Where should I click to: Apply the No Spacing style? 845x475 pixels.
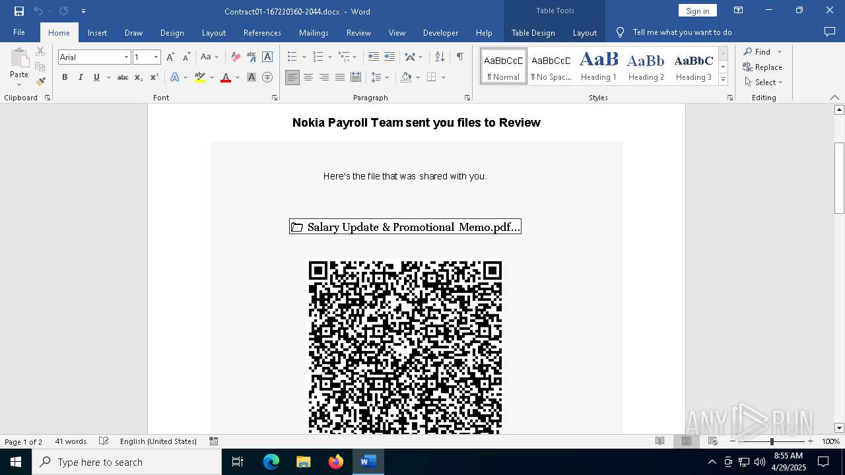[x=551, y=66]
